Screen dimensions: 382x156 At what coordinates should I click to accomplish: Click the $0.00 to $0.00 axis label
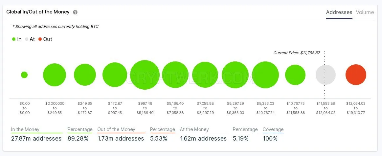click(x=25, y=108)
